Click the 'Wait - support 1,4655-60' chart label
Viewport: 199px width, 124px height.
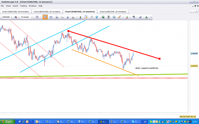click(146, 68)
